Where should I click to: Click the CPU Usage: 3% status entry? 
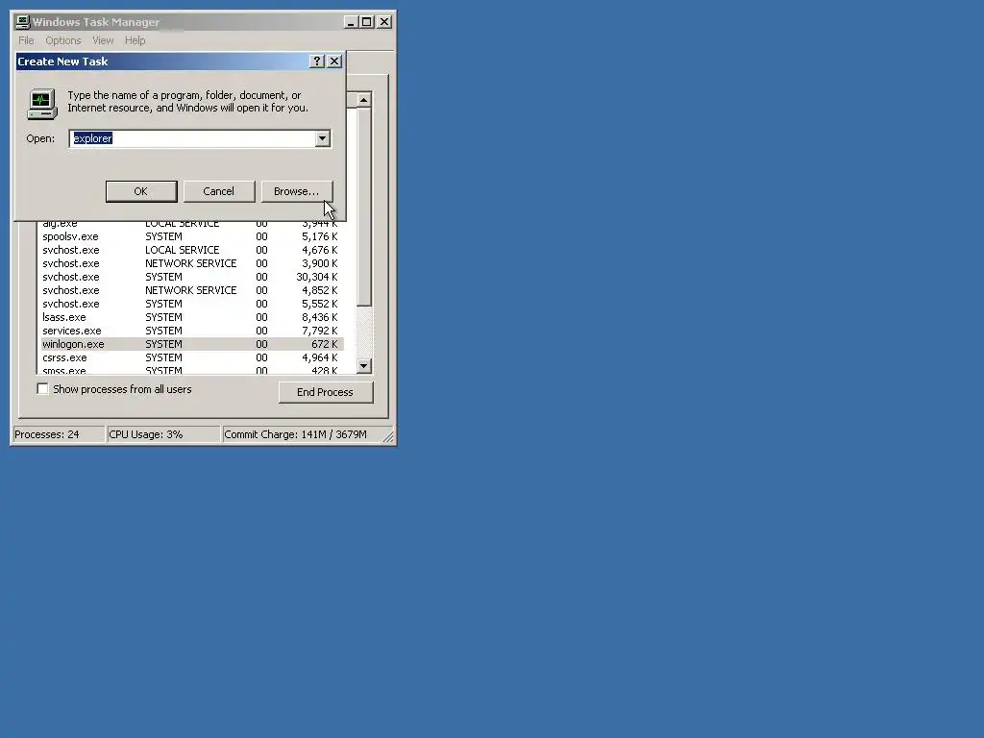163,434
